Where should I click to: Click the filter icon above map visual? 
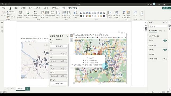point(119,33)
